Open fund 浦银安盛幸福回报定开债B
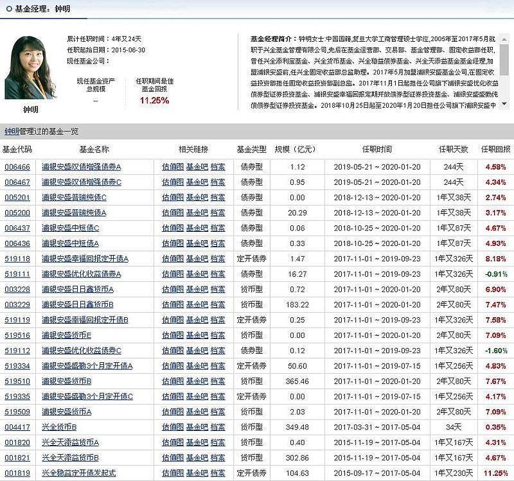Viewport: 514px width, 481px height. [x=85, y=320]
